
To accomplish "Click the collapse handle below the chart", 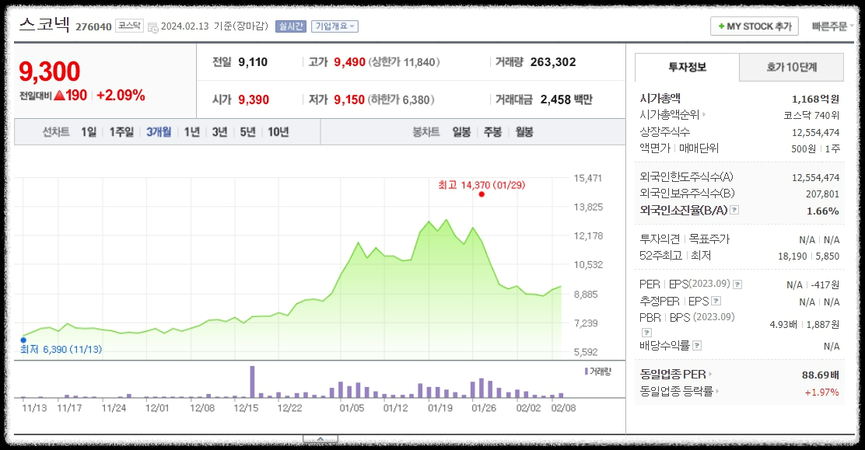I will (x=320, y=439).
